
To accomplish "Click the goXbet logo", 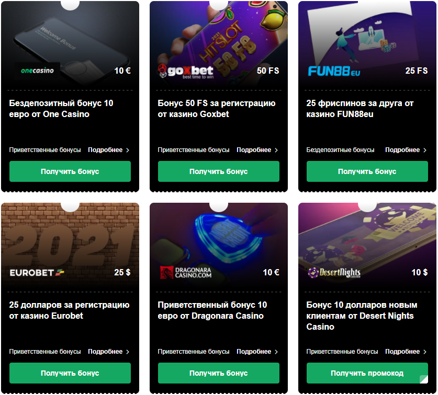I will pyautogui.click(x=185, y=72).
